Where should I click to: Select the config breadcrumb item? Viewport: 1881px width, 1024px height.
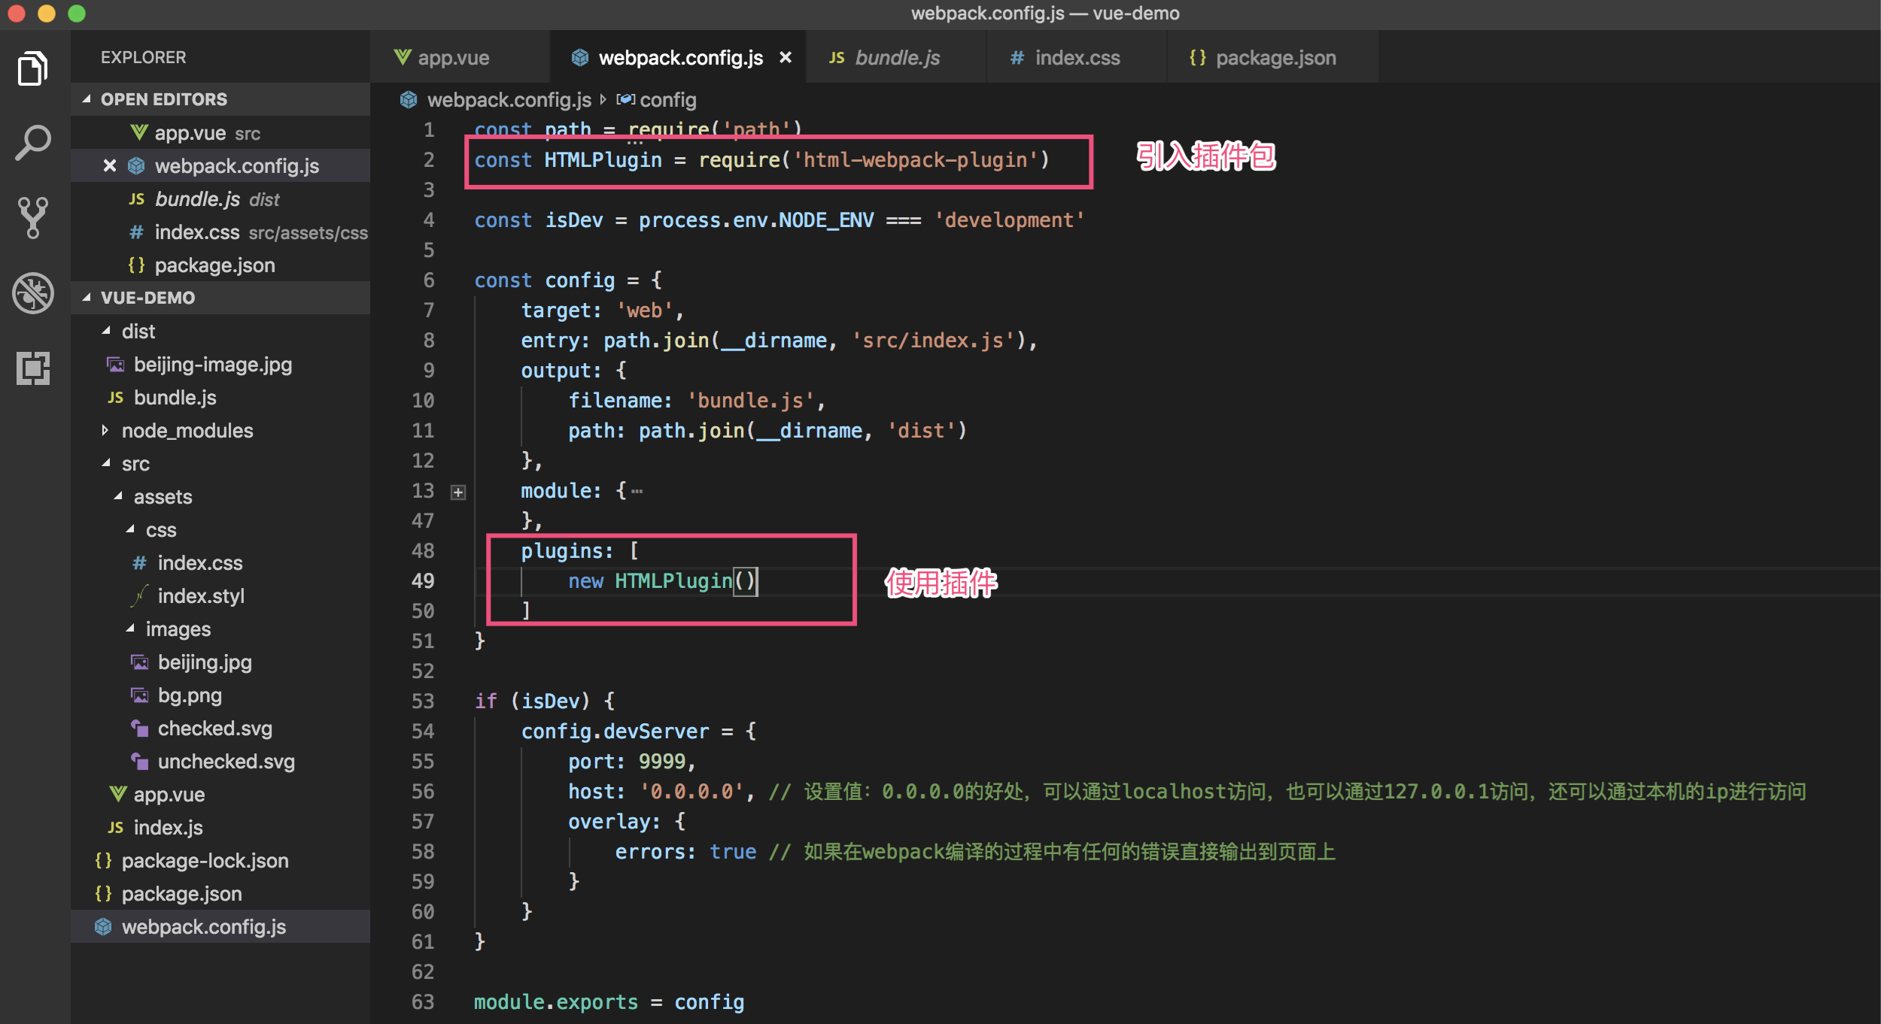point(667,100)
